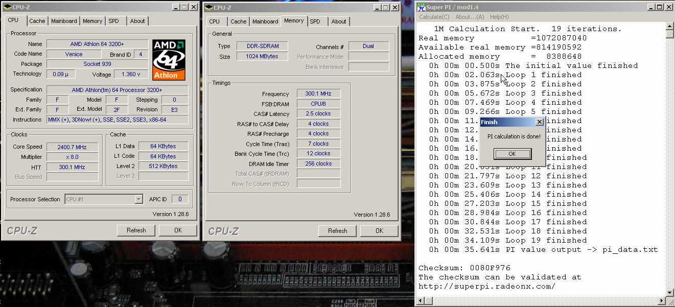
Task: Open the Cache tab in the second CPU-Z window
Action: [x=238, y=21]
